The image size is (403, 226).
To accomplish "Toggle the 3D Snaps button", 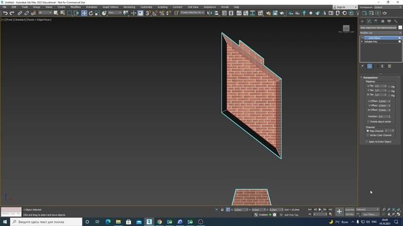I will [x=148, y=13].
